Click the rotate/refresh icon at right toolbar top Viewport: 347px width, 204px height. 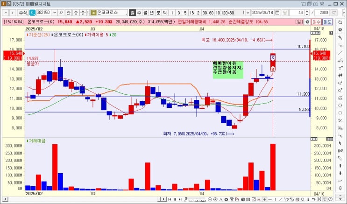[340, 22]
